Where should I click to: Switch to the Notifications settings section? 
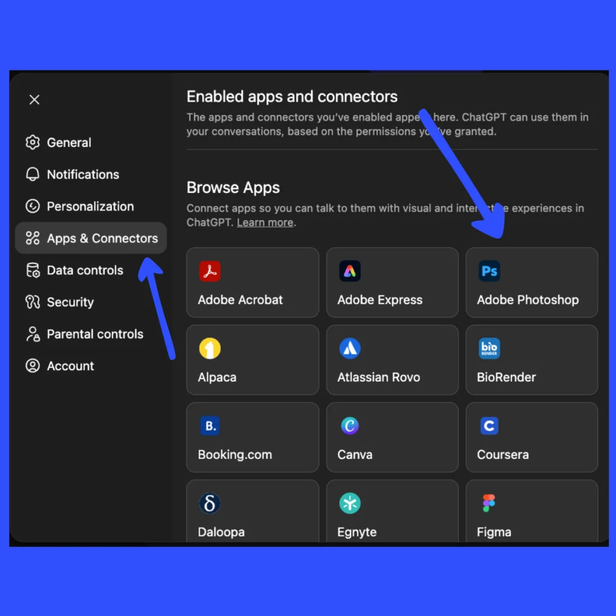point(82,174)
